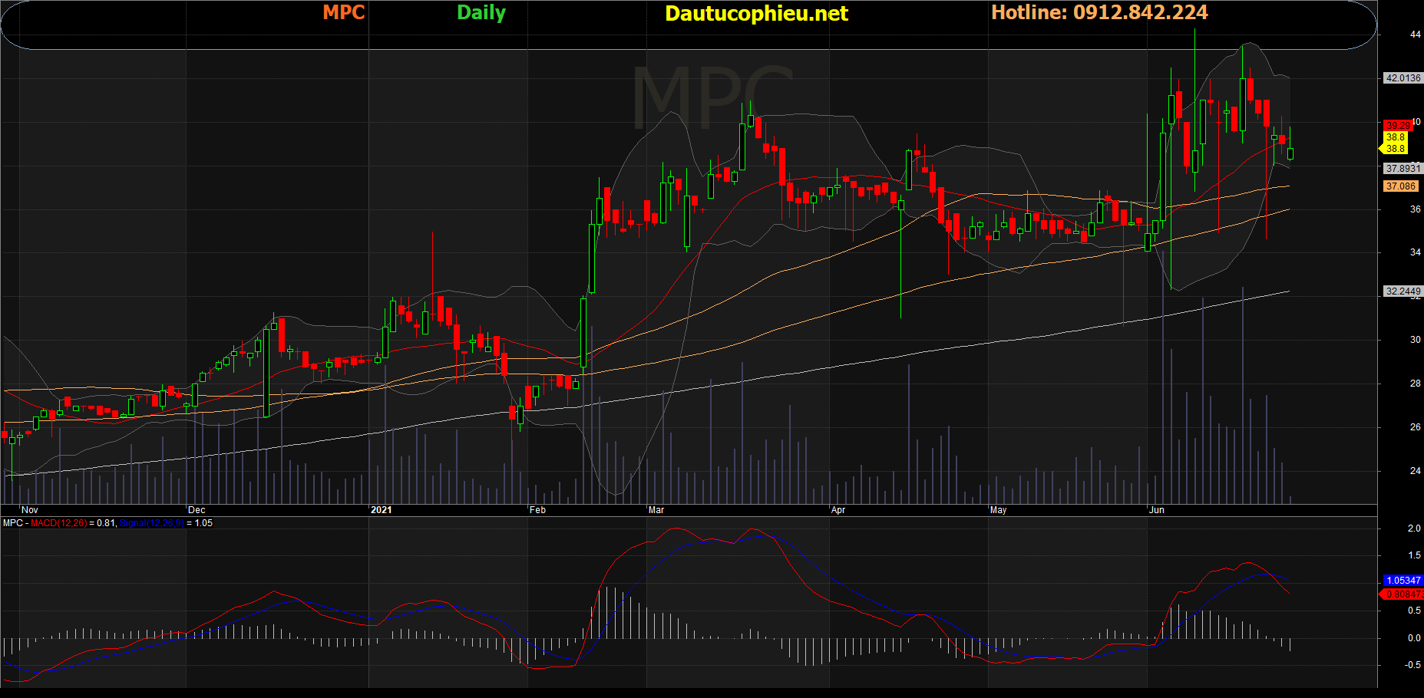The height and width of the screenshot is (698, 1424).
Task: Select the orange 37.086 price tag
Action: (1400, 186)
